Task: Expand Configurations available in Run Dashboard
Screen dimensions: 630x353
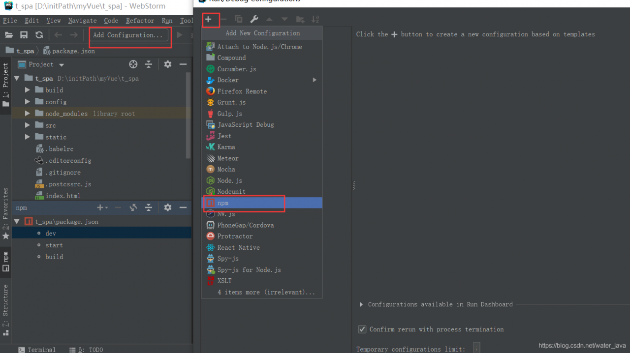Action: tap(362, 304)
